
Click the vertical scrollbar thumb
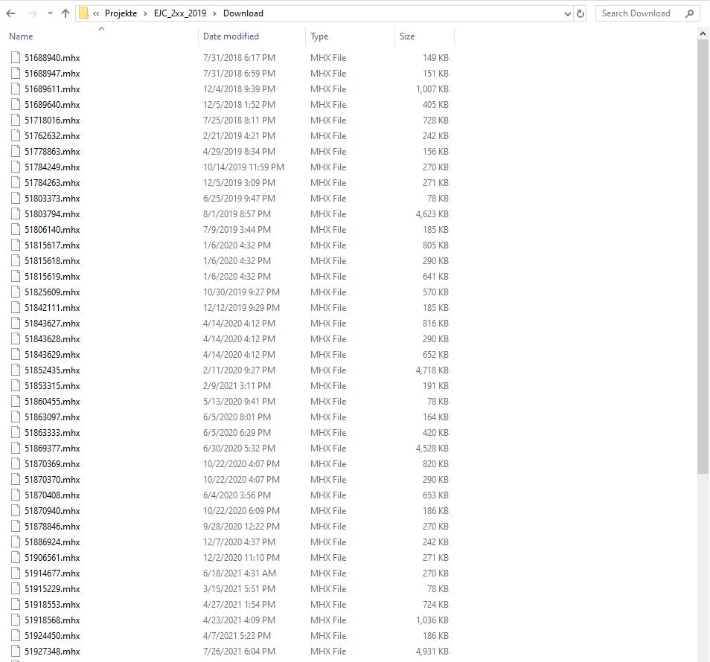pyautogui.click(x=703, y=257)
